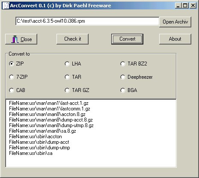The image size is (199, 178).
Task: Close window with title bar X button
Action: [x=193, y=6]
